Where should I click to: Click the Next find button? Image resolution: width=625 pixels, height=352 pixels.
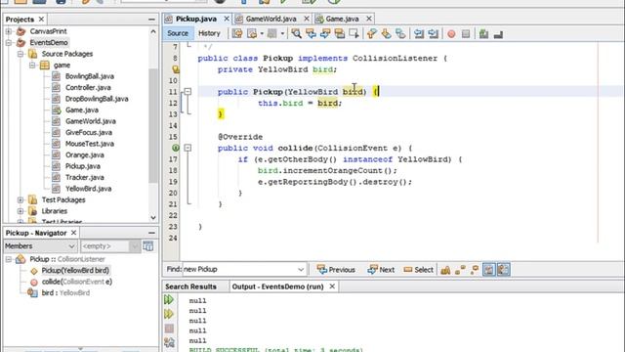pyautogui.click(x=382, y=270)
